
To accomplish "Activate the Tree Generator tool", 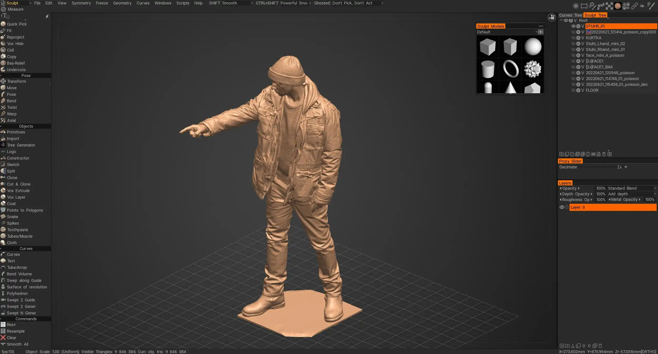I will point(21,145).
